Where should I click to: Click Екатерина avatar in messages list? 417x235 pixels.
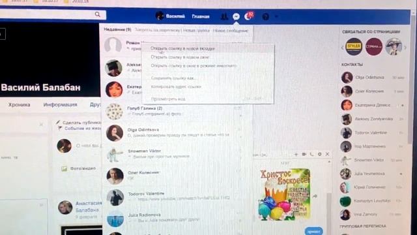click(x=114, y=89)
